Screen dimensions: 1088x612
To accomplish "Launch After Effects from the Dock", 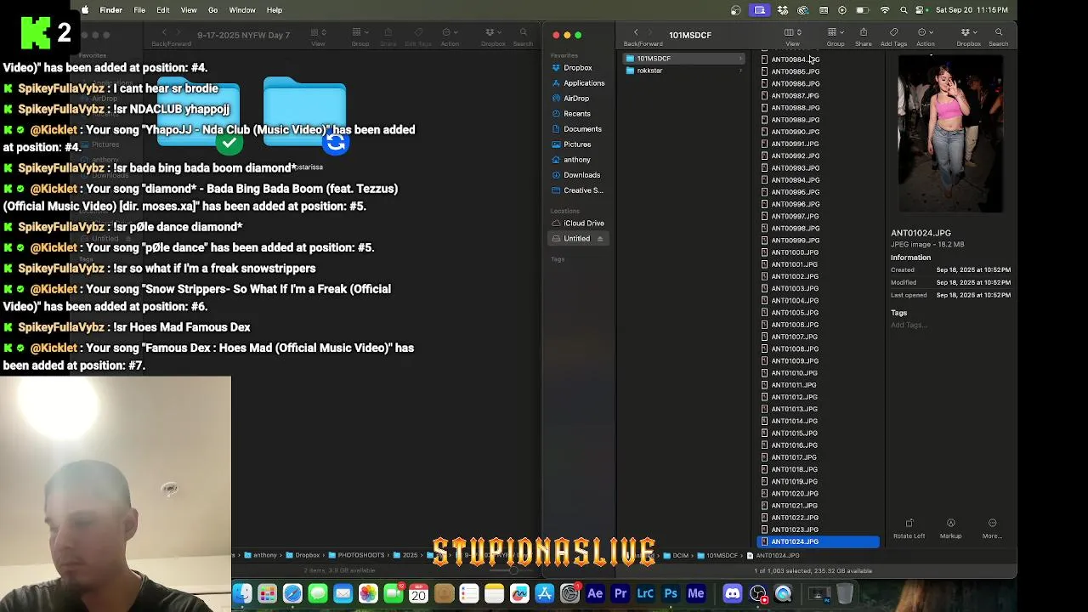I will pos(595,593).
